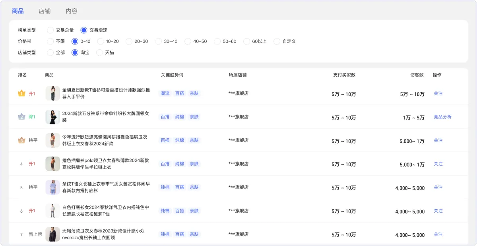Image resolution: width=477 pixels, height=246 pixels.
Task: Select the 自定义 price option
Action: tap(277, 41)
